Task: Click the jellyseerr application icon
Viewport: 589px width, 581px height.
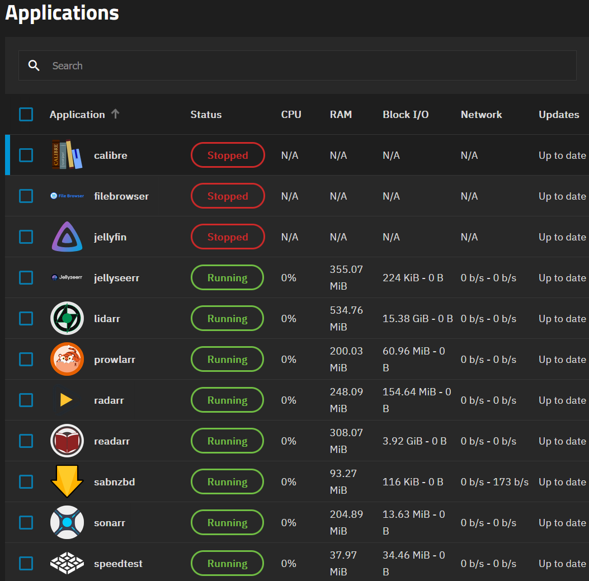Action: click(67, 277)
